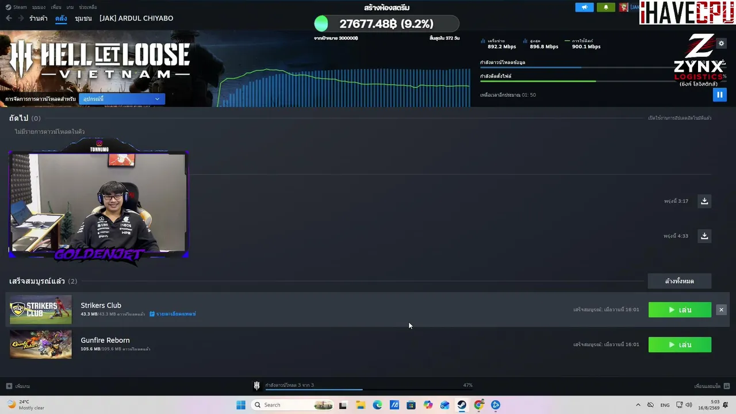The image size is (736, 414).
Task: Open the volume control in system tray
Action: 689,405
